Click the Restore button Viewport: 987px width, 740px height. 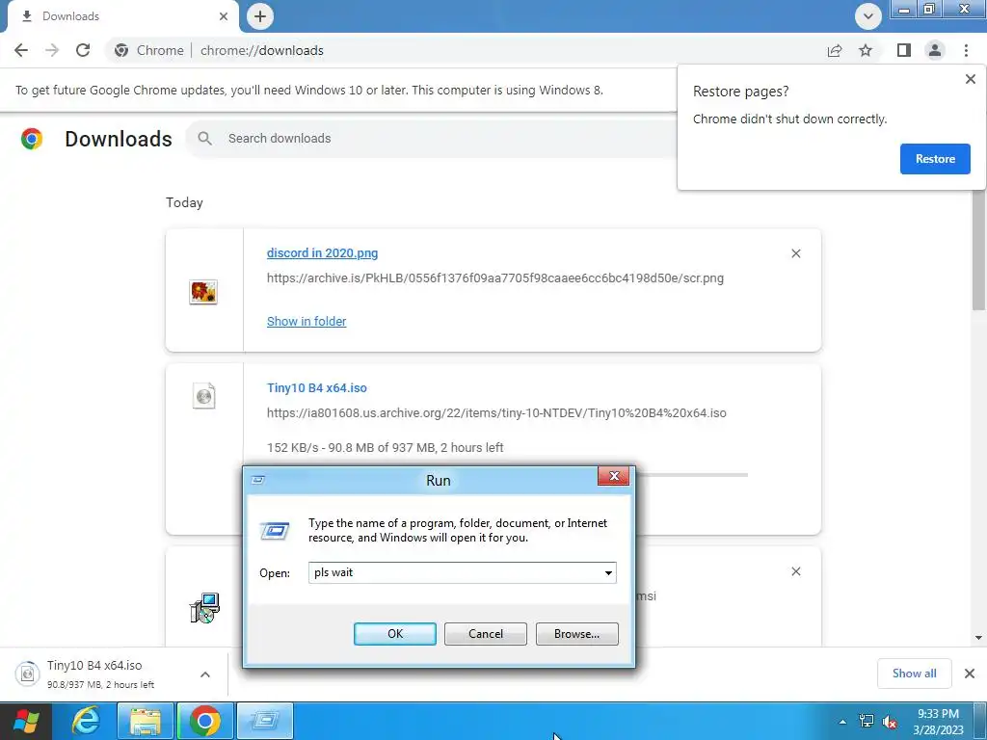[935, 159]
